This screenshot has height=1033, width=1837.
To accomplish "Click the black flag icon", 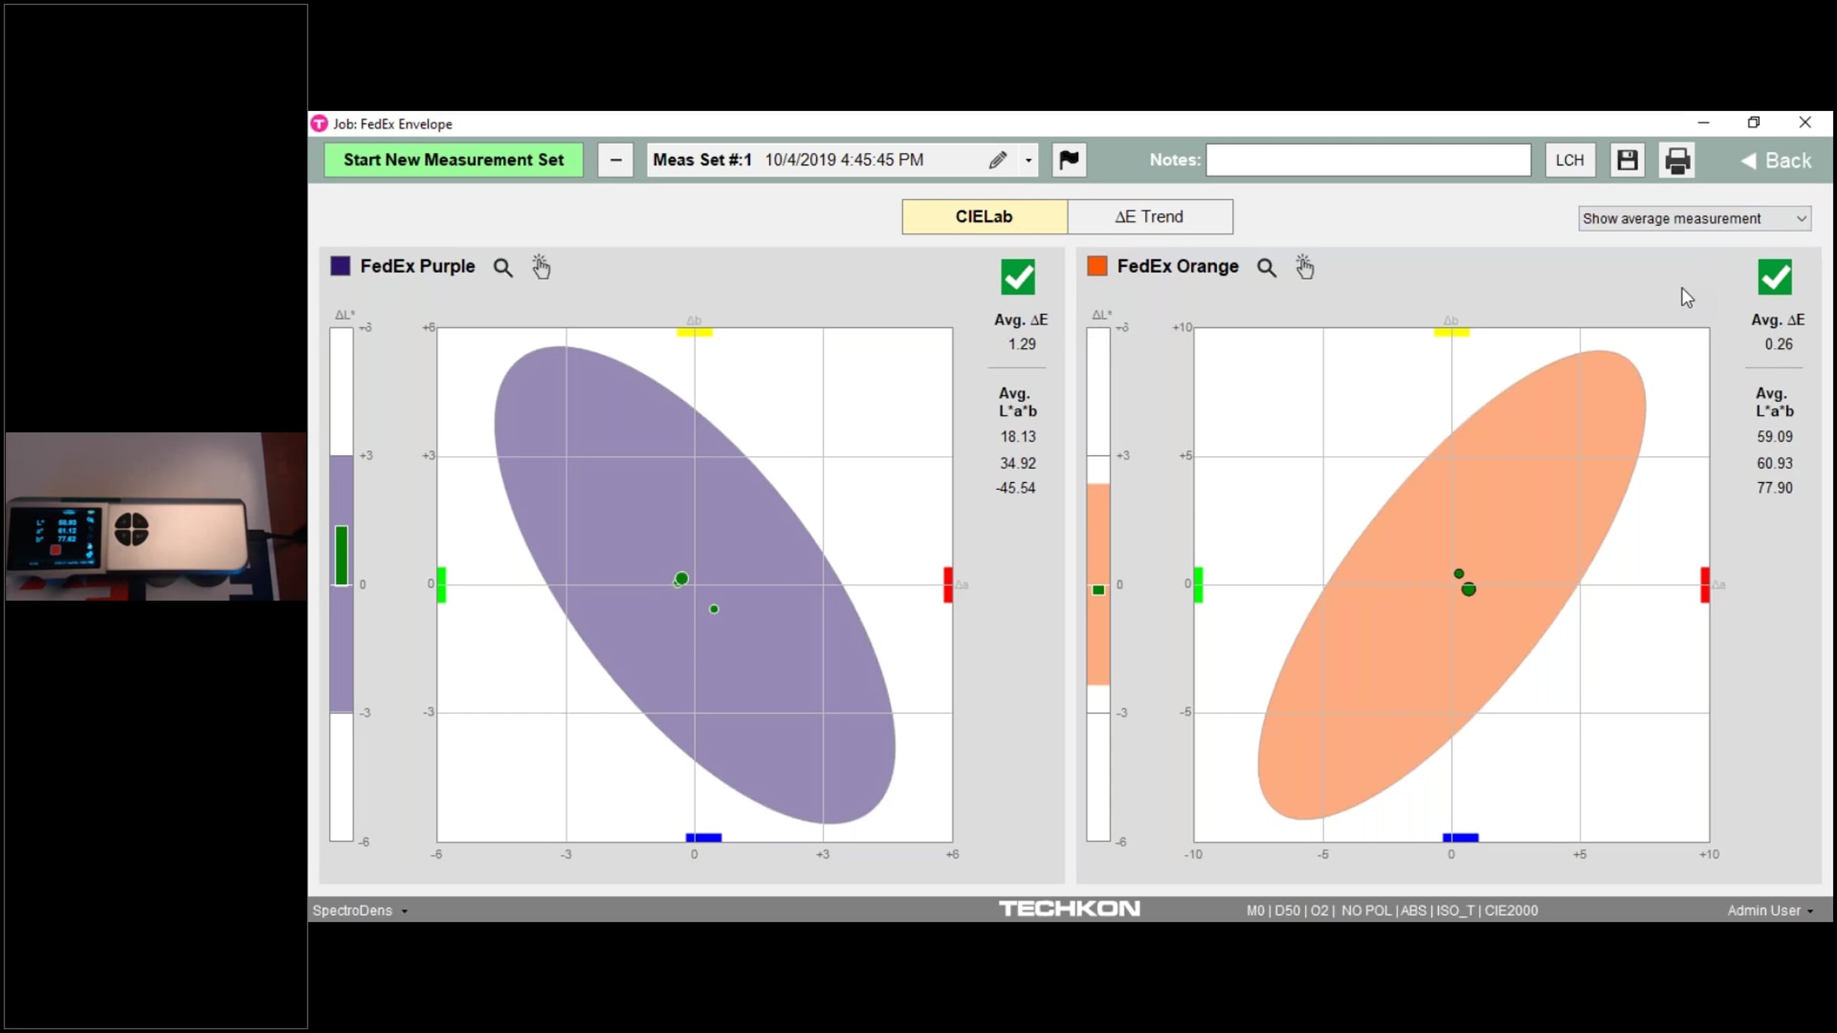I will point(1069,161).
